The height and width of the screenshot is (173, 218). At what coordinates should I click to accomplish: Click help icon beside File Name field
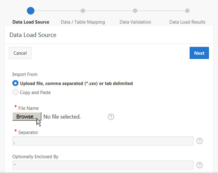pyautogui.click(x=111, y=117)
